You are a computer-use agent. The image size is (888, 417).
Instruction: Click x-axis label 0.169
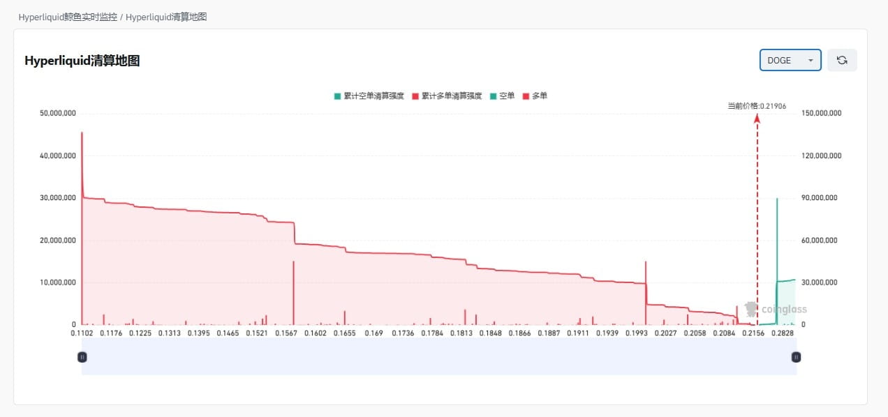[373, 334]
